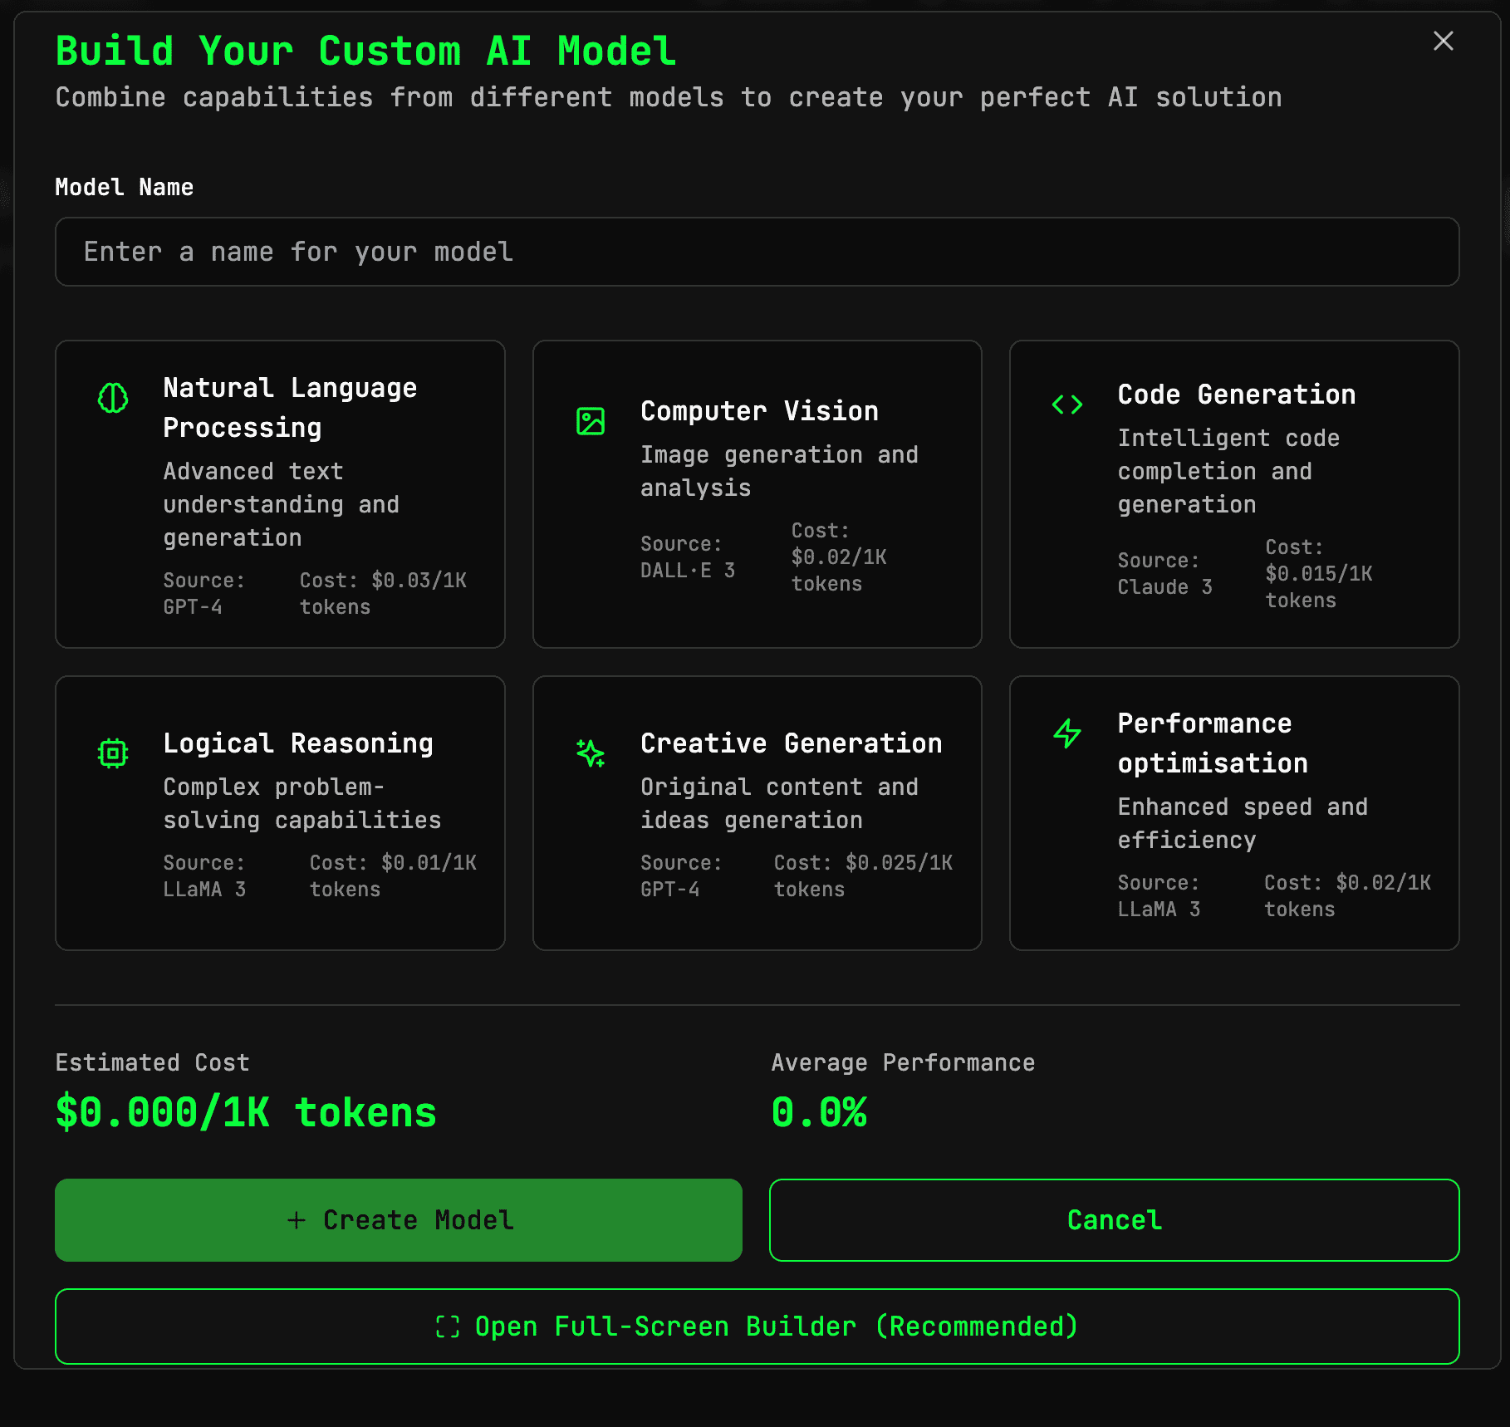
Task: Open Full-Screen Builder
Action: (757, 1326)
